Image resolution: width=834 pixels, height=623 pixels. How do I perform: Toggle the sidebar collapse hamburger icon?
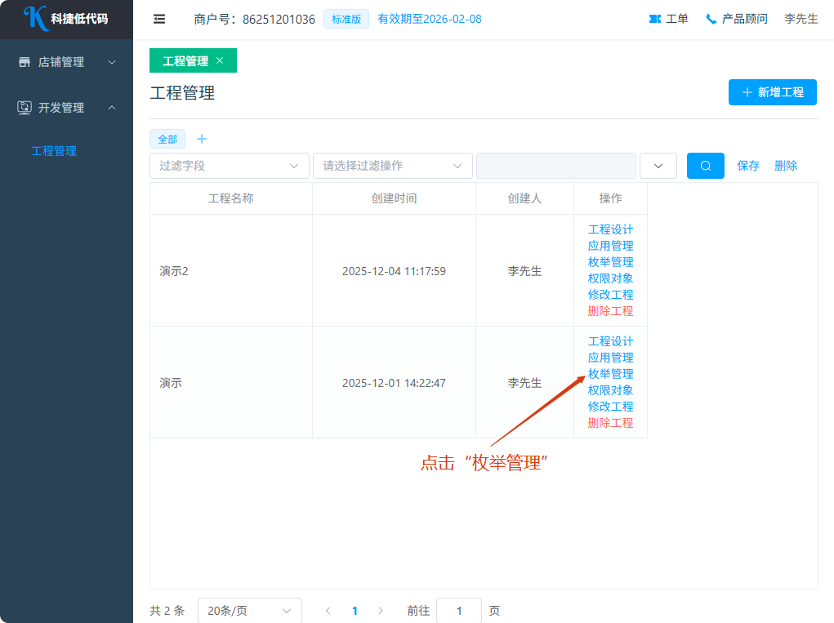coord(159,19)
